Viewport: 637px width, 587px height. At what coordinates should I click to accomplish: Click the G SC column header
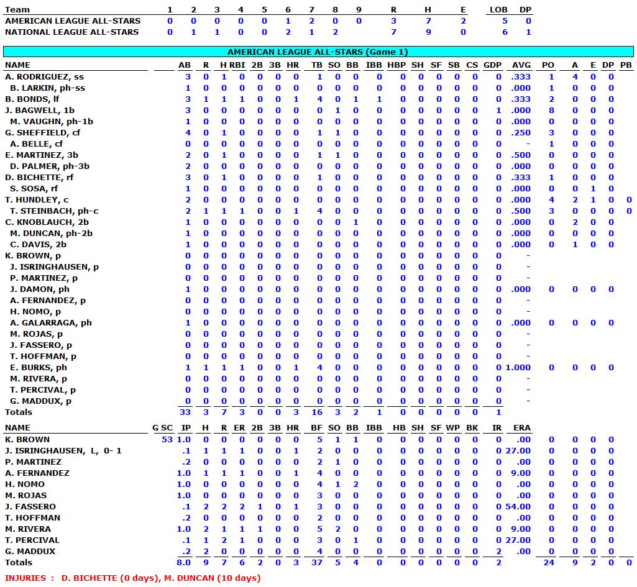click(162, 428)
